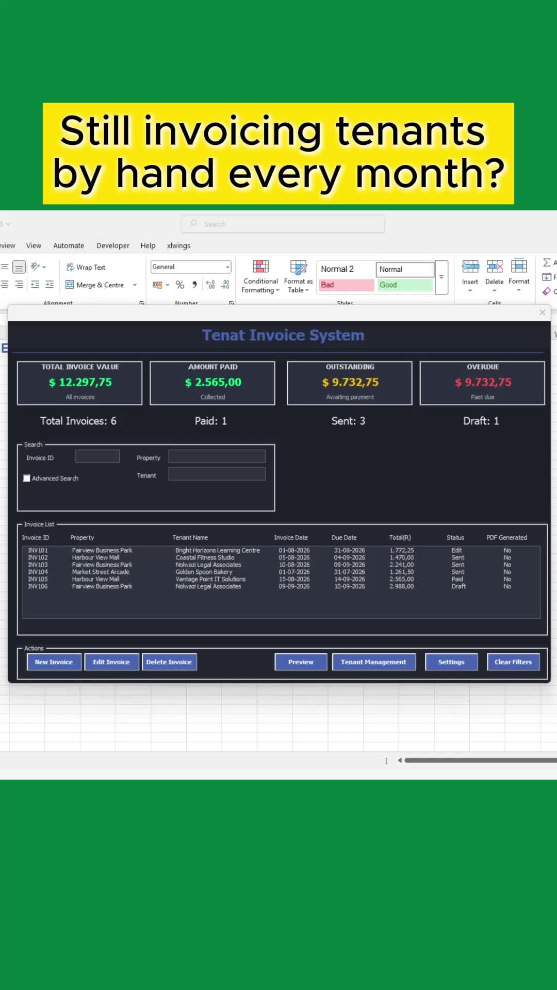Click the Tenant search field
Viewport: 557px width, 990px height.
[x=217, y=474]
